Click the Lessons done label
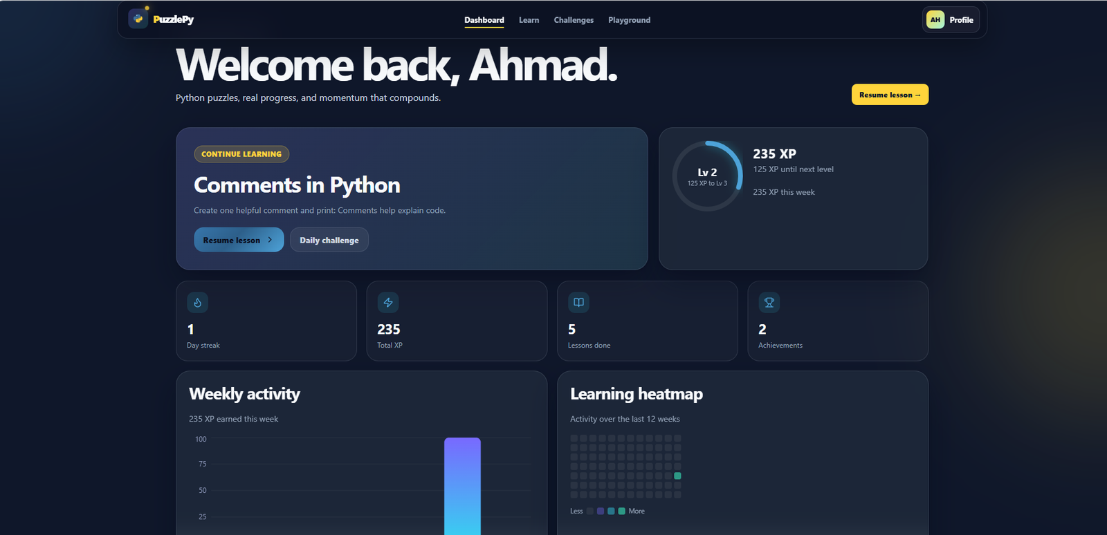This screenshot has width=1107, height=535. [589, 346]
